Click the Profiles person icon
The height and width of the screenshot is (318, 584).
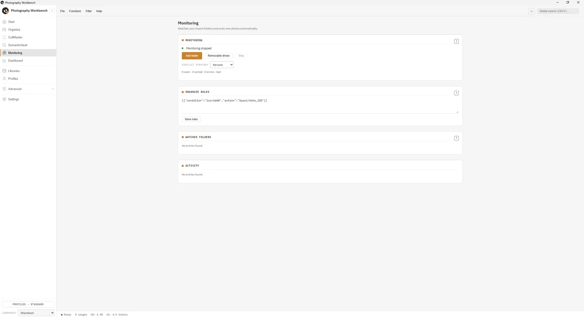pos(4,79)
